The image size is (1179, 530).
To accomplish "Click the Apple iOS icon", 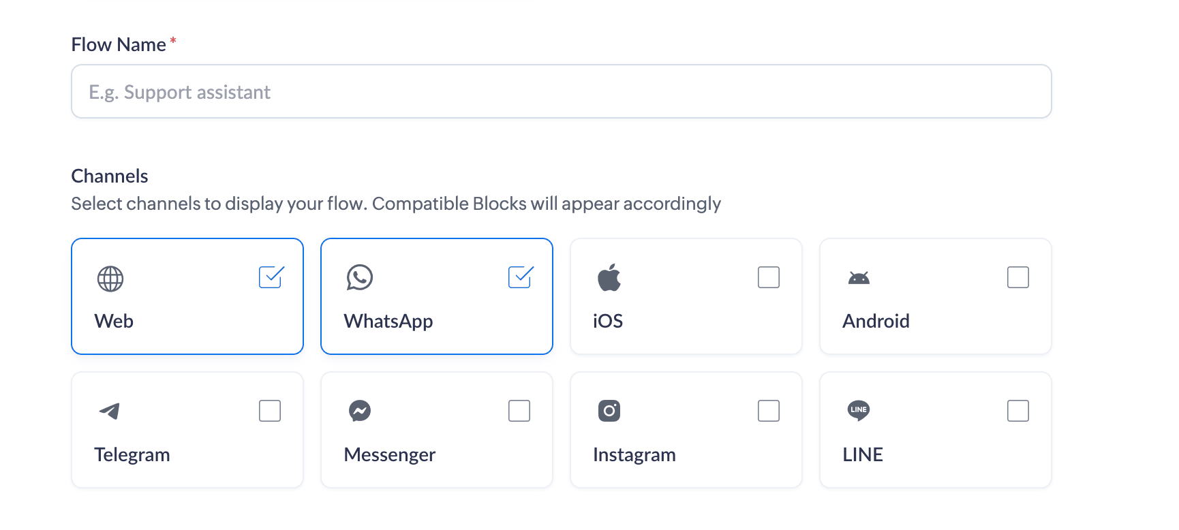I will coord(609,277).
